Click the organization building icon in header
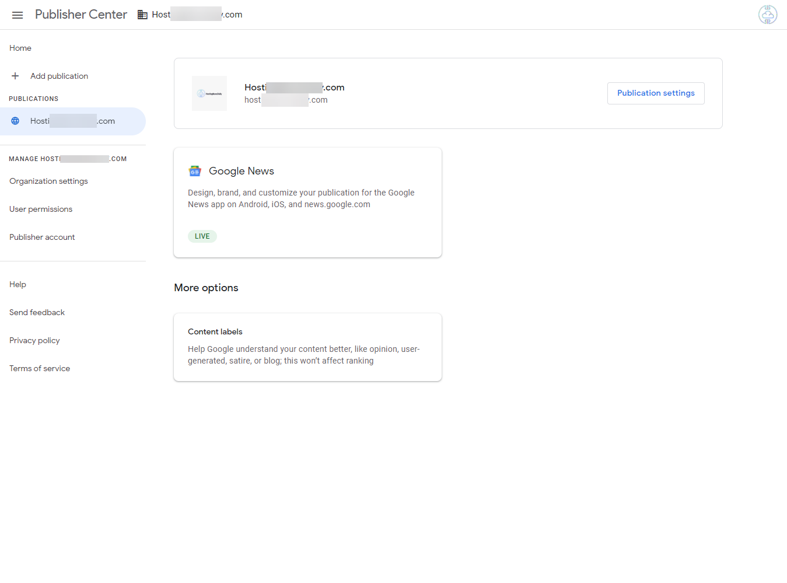 pyautogui.click(x=142, y=15)
